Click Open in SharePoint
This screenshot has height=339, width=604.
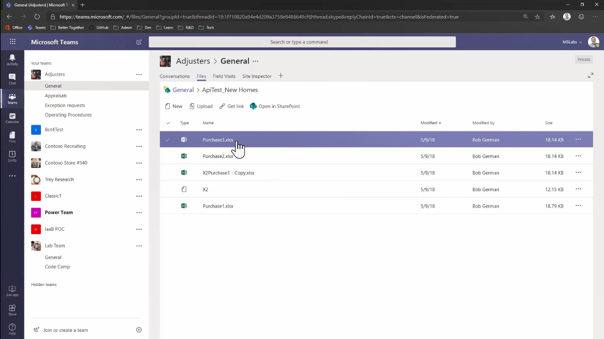pyautogui.click(x=275, y=106)
